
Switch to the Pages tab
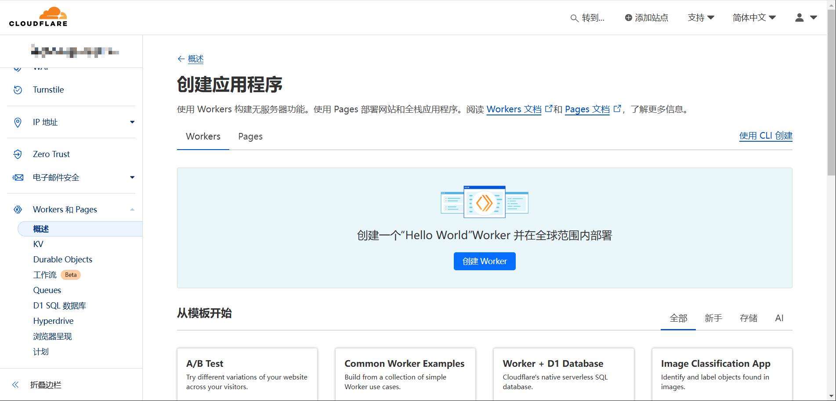250,136
